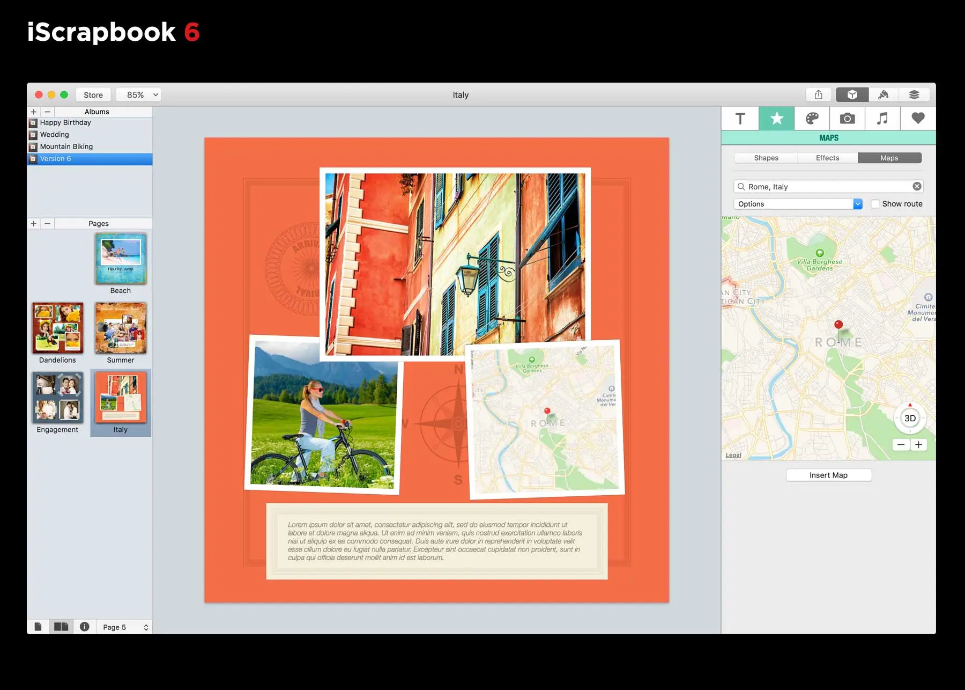The width and height of the screenshot is (965, 690).
Task: Select the Text tab icon
Action: [x=740, y=119]
